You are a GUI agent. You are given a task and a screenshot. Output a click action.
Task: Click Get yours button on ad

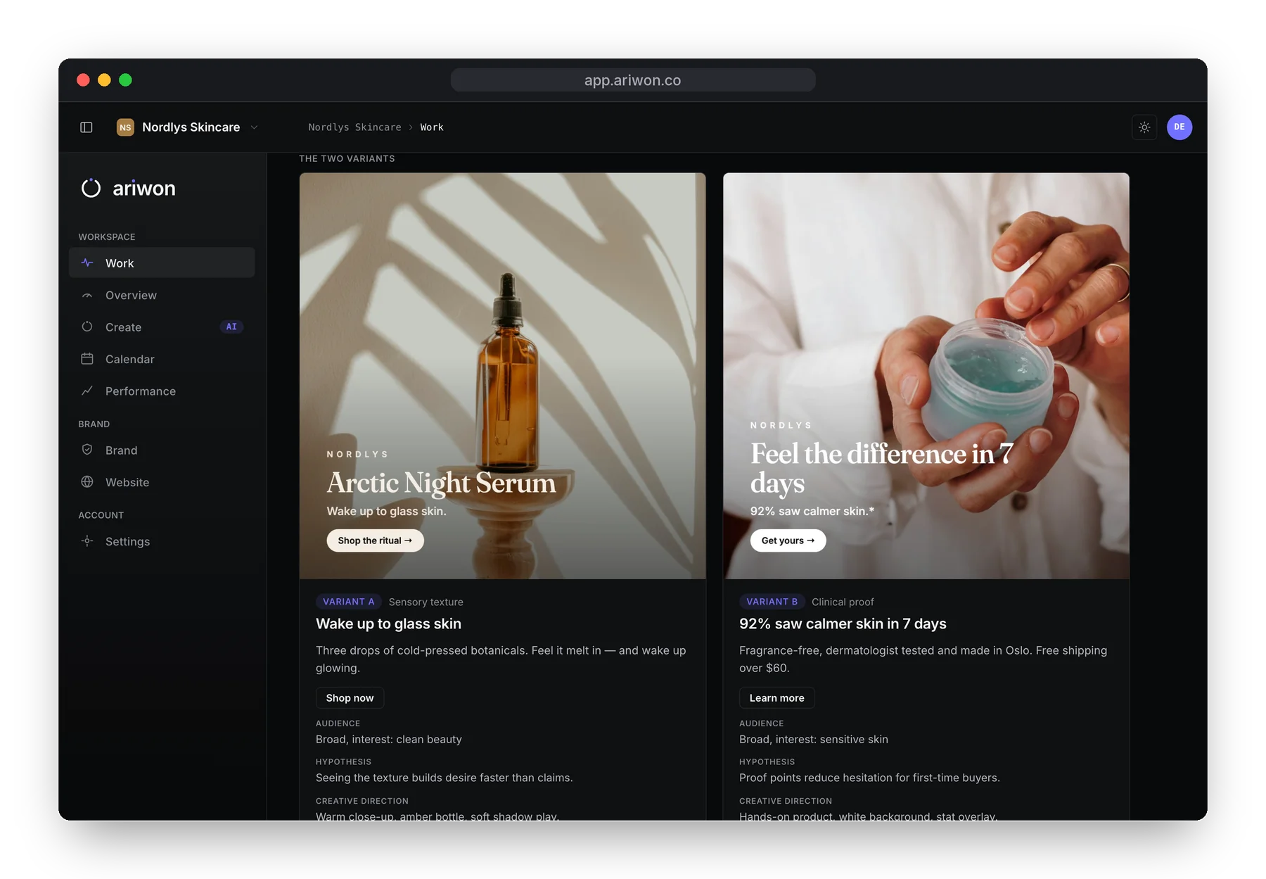tap(788, 540)
